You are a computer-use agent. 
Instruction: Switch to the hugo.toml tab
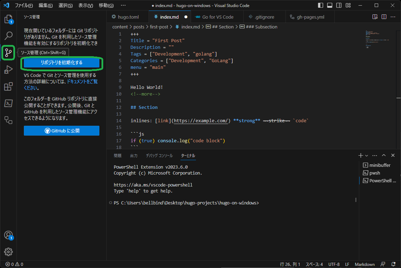(127, 17)
